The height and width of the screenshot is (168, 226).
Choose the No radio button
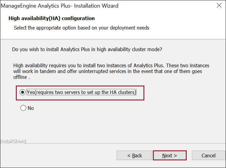point(23,108)
